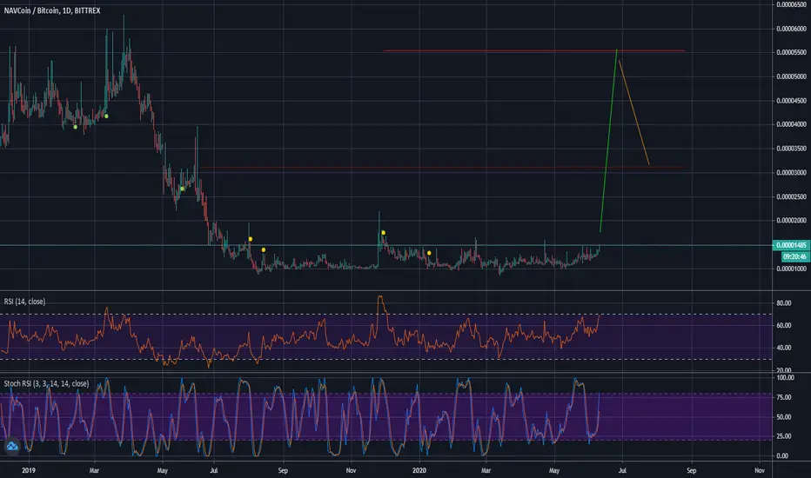Click the 0.00006000 price axis label
Screen dimensions: 811x478
[x=791, y=29]
